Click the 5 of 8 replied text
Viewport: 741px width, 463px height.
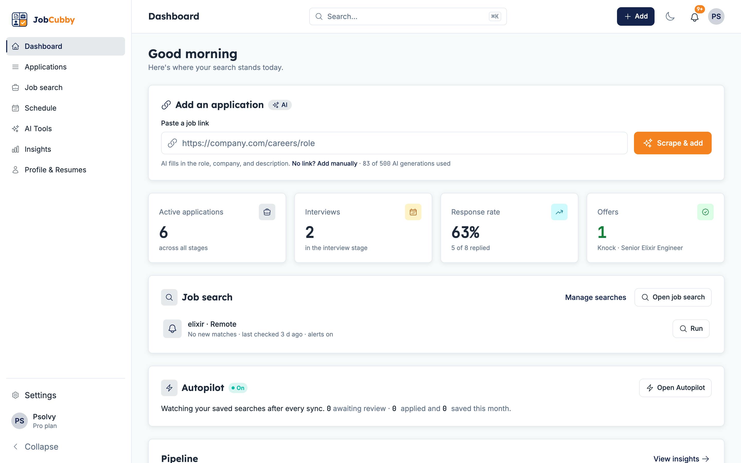pyautogui.click(x=470, y=248)
